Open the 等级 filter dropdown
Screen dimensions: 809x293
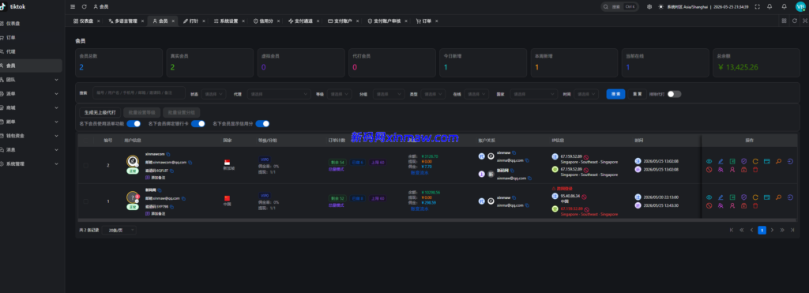tap(340, 94)
